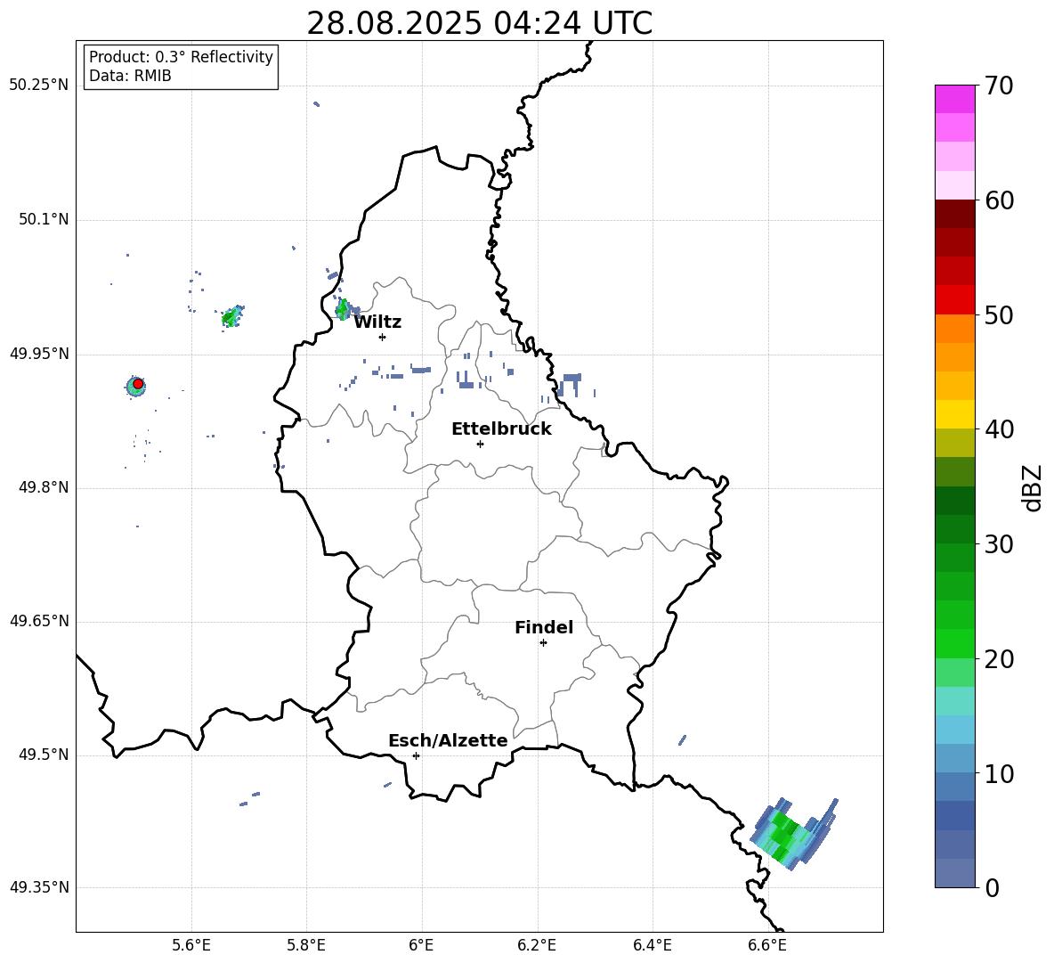Click the 40 tick on the colorbar
Image resolution: width=1054 pixels, height=963 pixels.
pyautogui.click(x=999, y=429)
